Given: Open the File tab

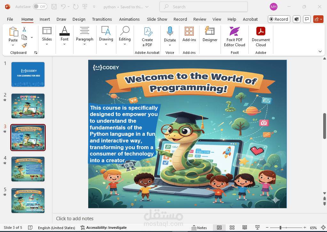Looking at the screenshot, I should tap(10, 19).
